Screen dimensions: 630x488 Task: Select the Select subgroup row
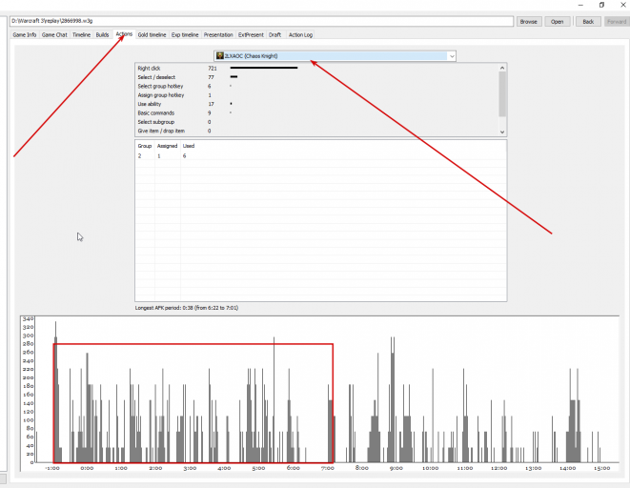click(316, 122)
